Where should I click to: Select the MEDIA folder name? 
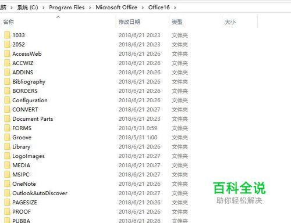point(22,166)
